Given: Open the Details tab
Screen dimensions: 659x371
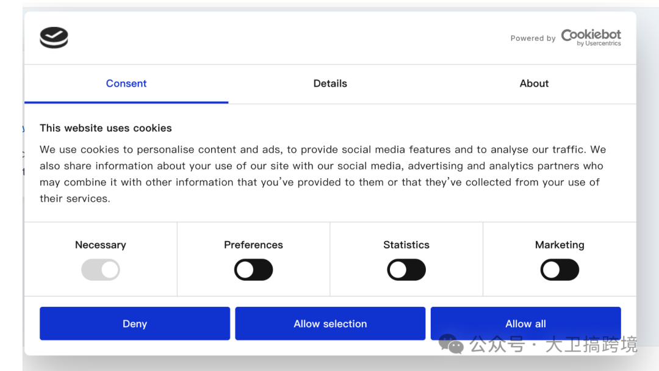Looking at the screenshot, I should 330,84.
